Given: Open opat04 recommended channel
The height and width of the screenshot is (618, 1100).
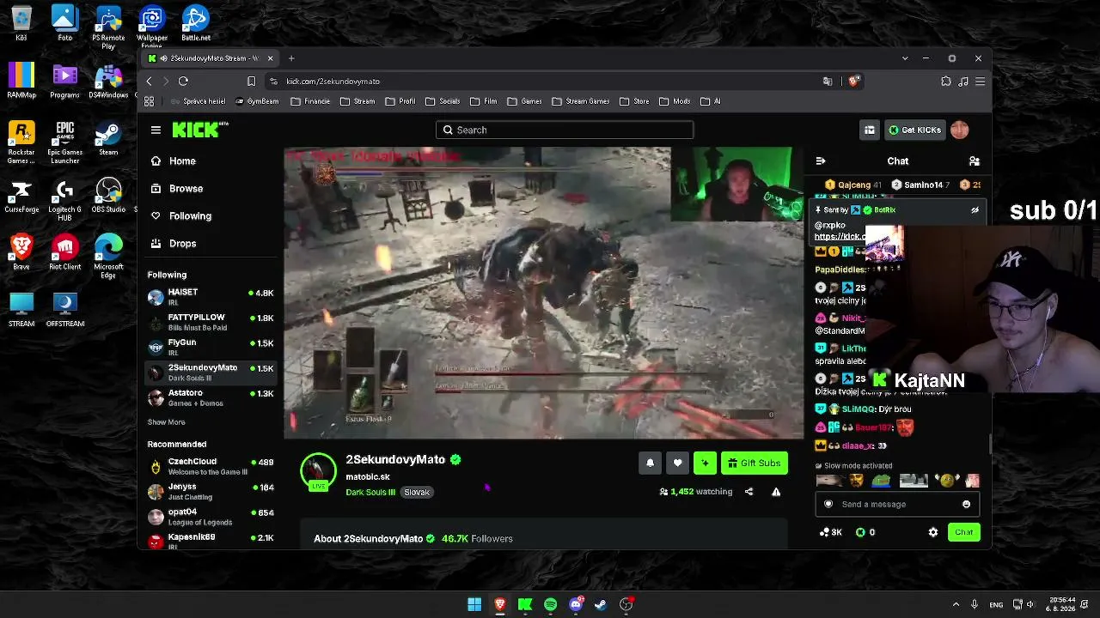Looking at the screenshot, I should pos(211,517).
